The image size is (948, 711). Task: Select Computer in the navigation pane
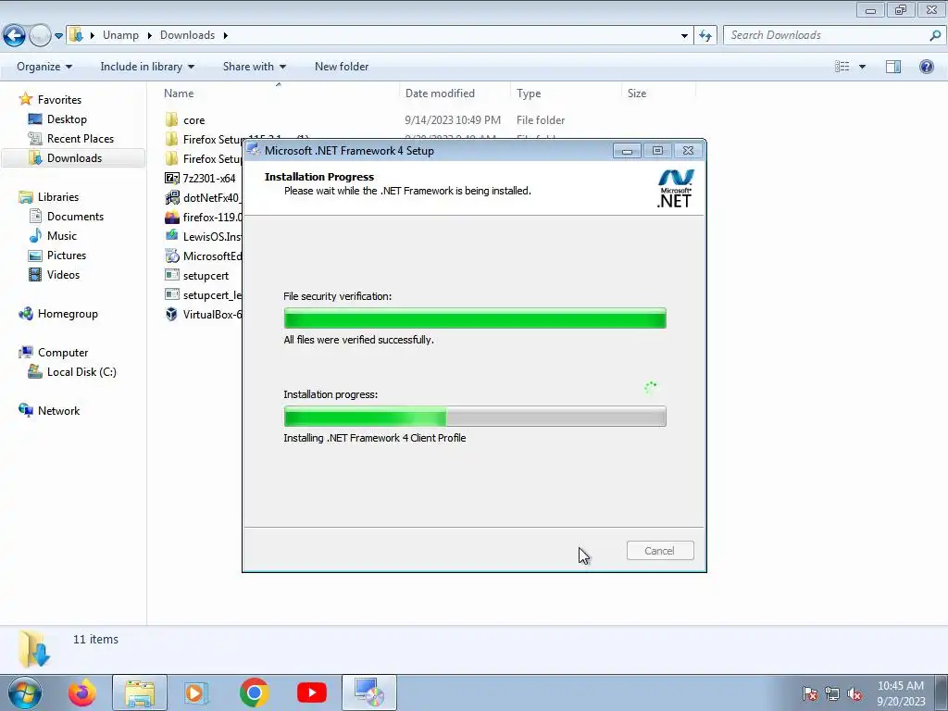(x=63, y=353)
